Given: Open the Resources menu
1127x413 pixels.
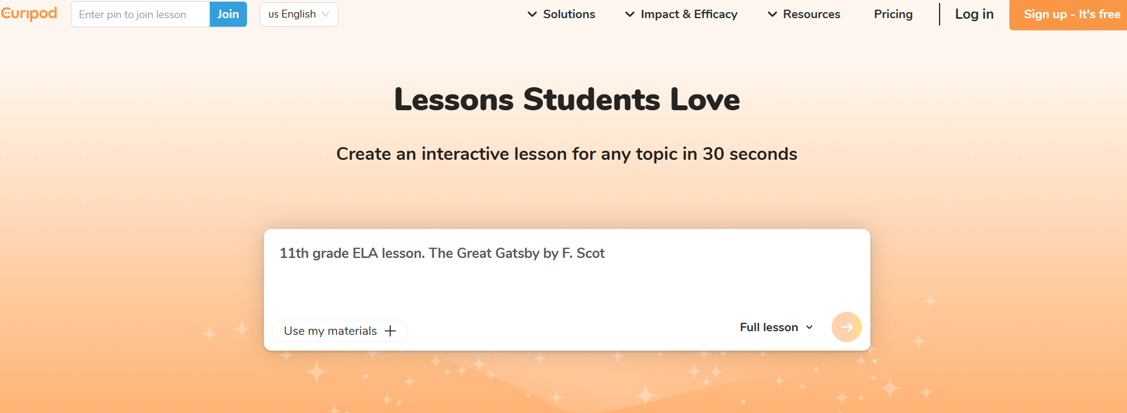Looking at the screenshot, I should pyautogui.click(x=811, y=14).
